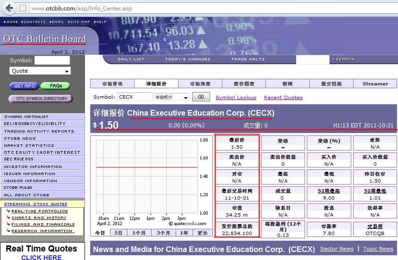Select the Streamer tab
Viewport: 398px width, 260px height.
click(x=375, y=84)
